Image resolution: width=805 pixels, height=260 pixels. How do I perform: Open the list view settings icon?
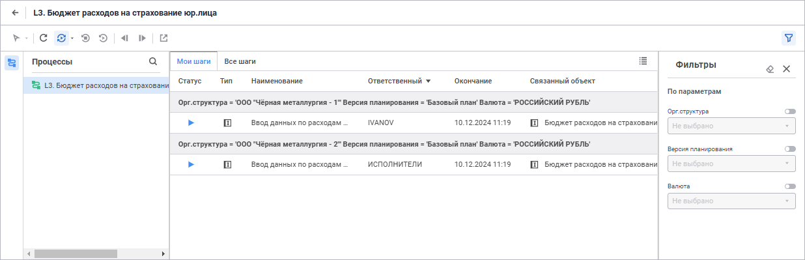pos(643,61)
